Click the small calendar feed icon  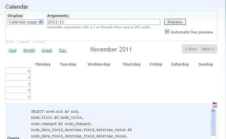215,105
